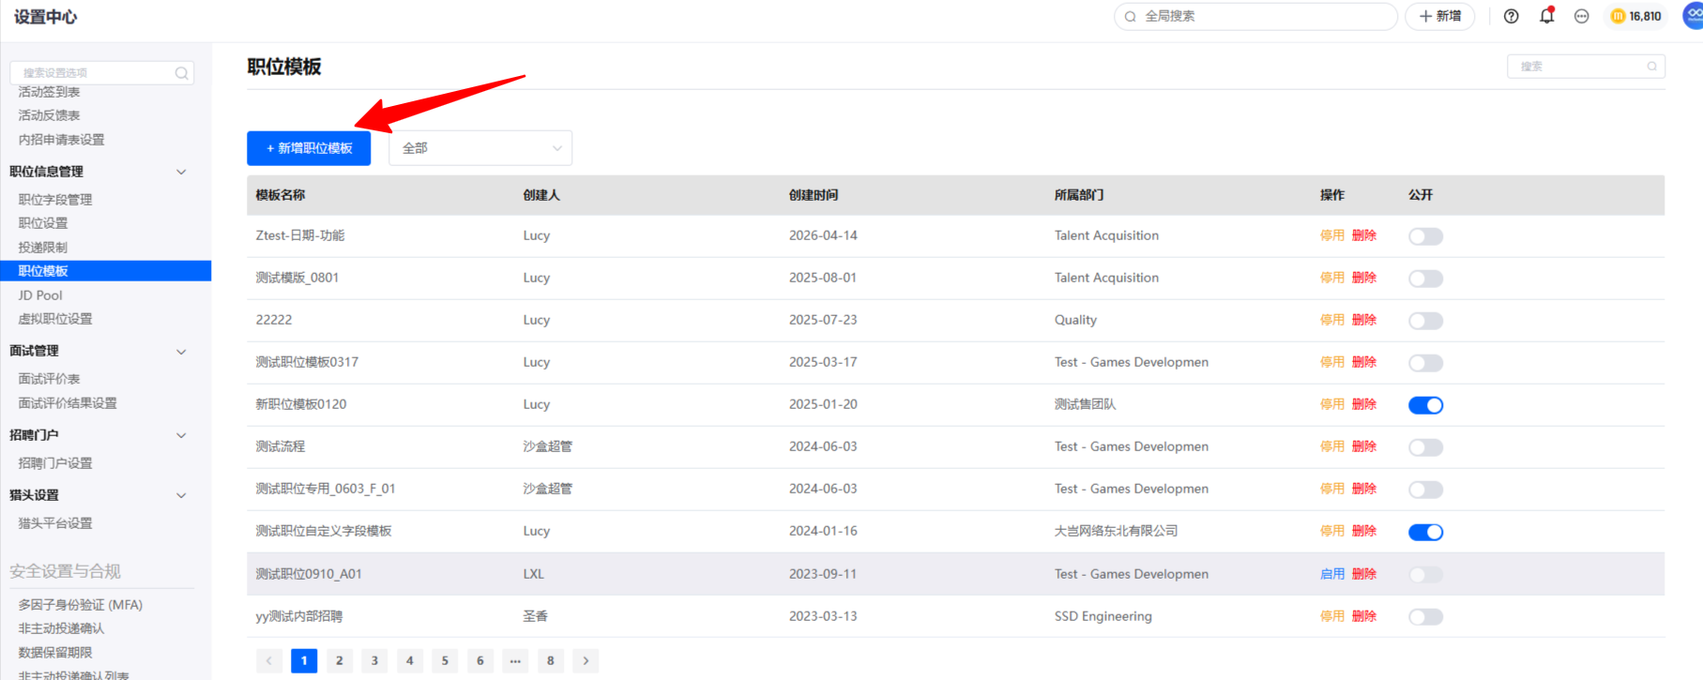This screenshot has width=1703, height=680.
Task: Click the 新增职位模板 button
Action: [309, 148]
